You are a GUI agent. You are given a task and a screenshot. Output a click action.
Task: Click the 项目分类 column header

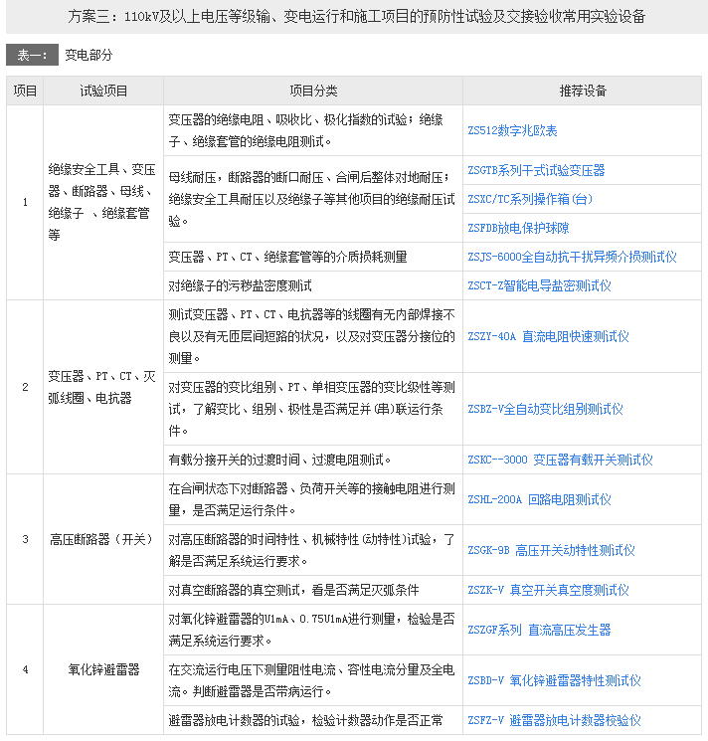tap(312, 91)
